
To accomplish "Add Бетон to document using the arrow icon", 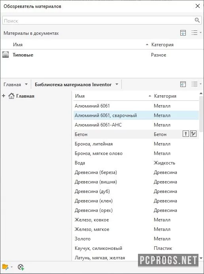I will 186,134.
